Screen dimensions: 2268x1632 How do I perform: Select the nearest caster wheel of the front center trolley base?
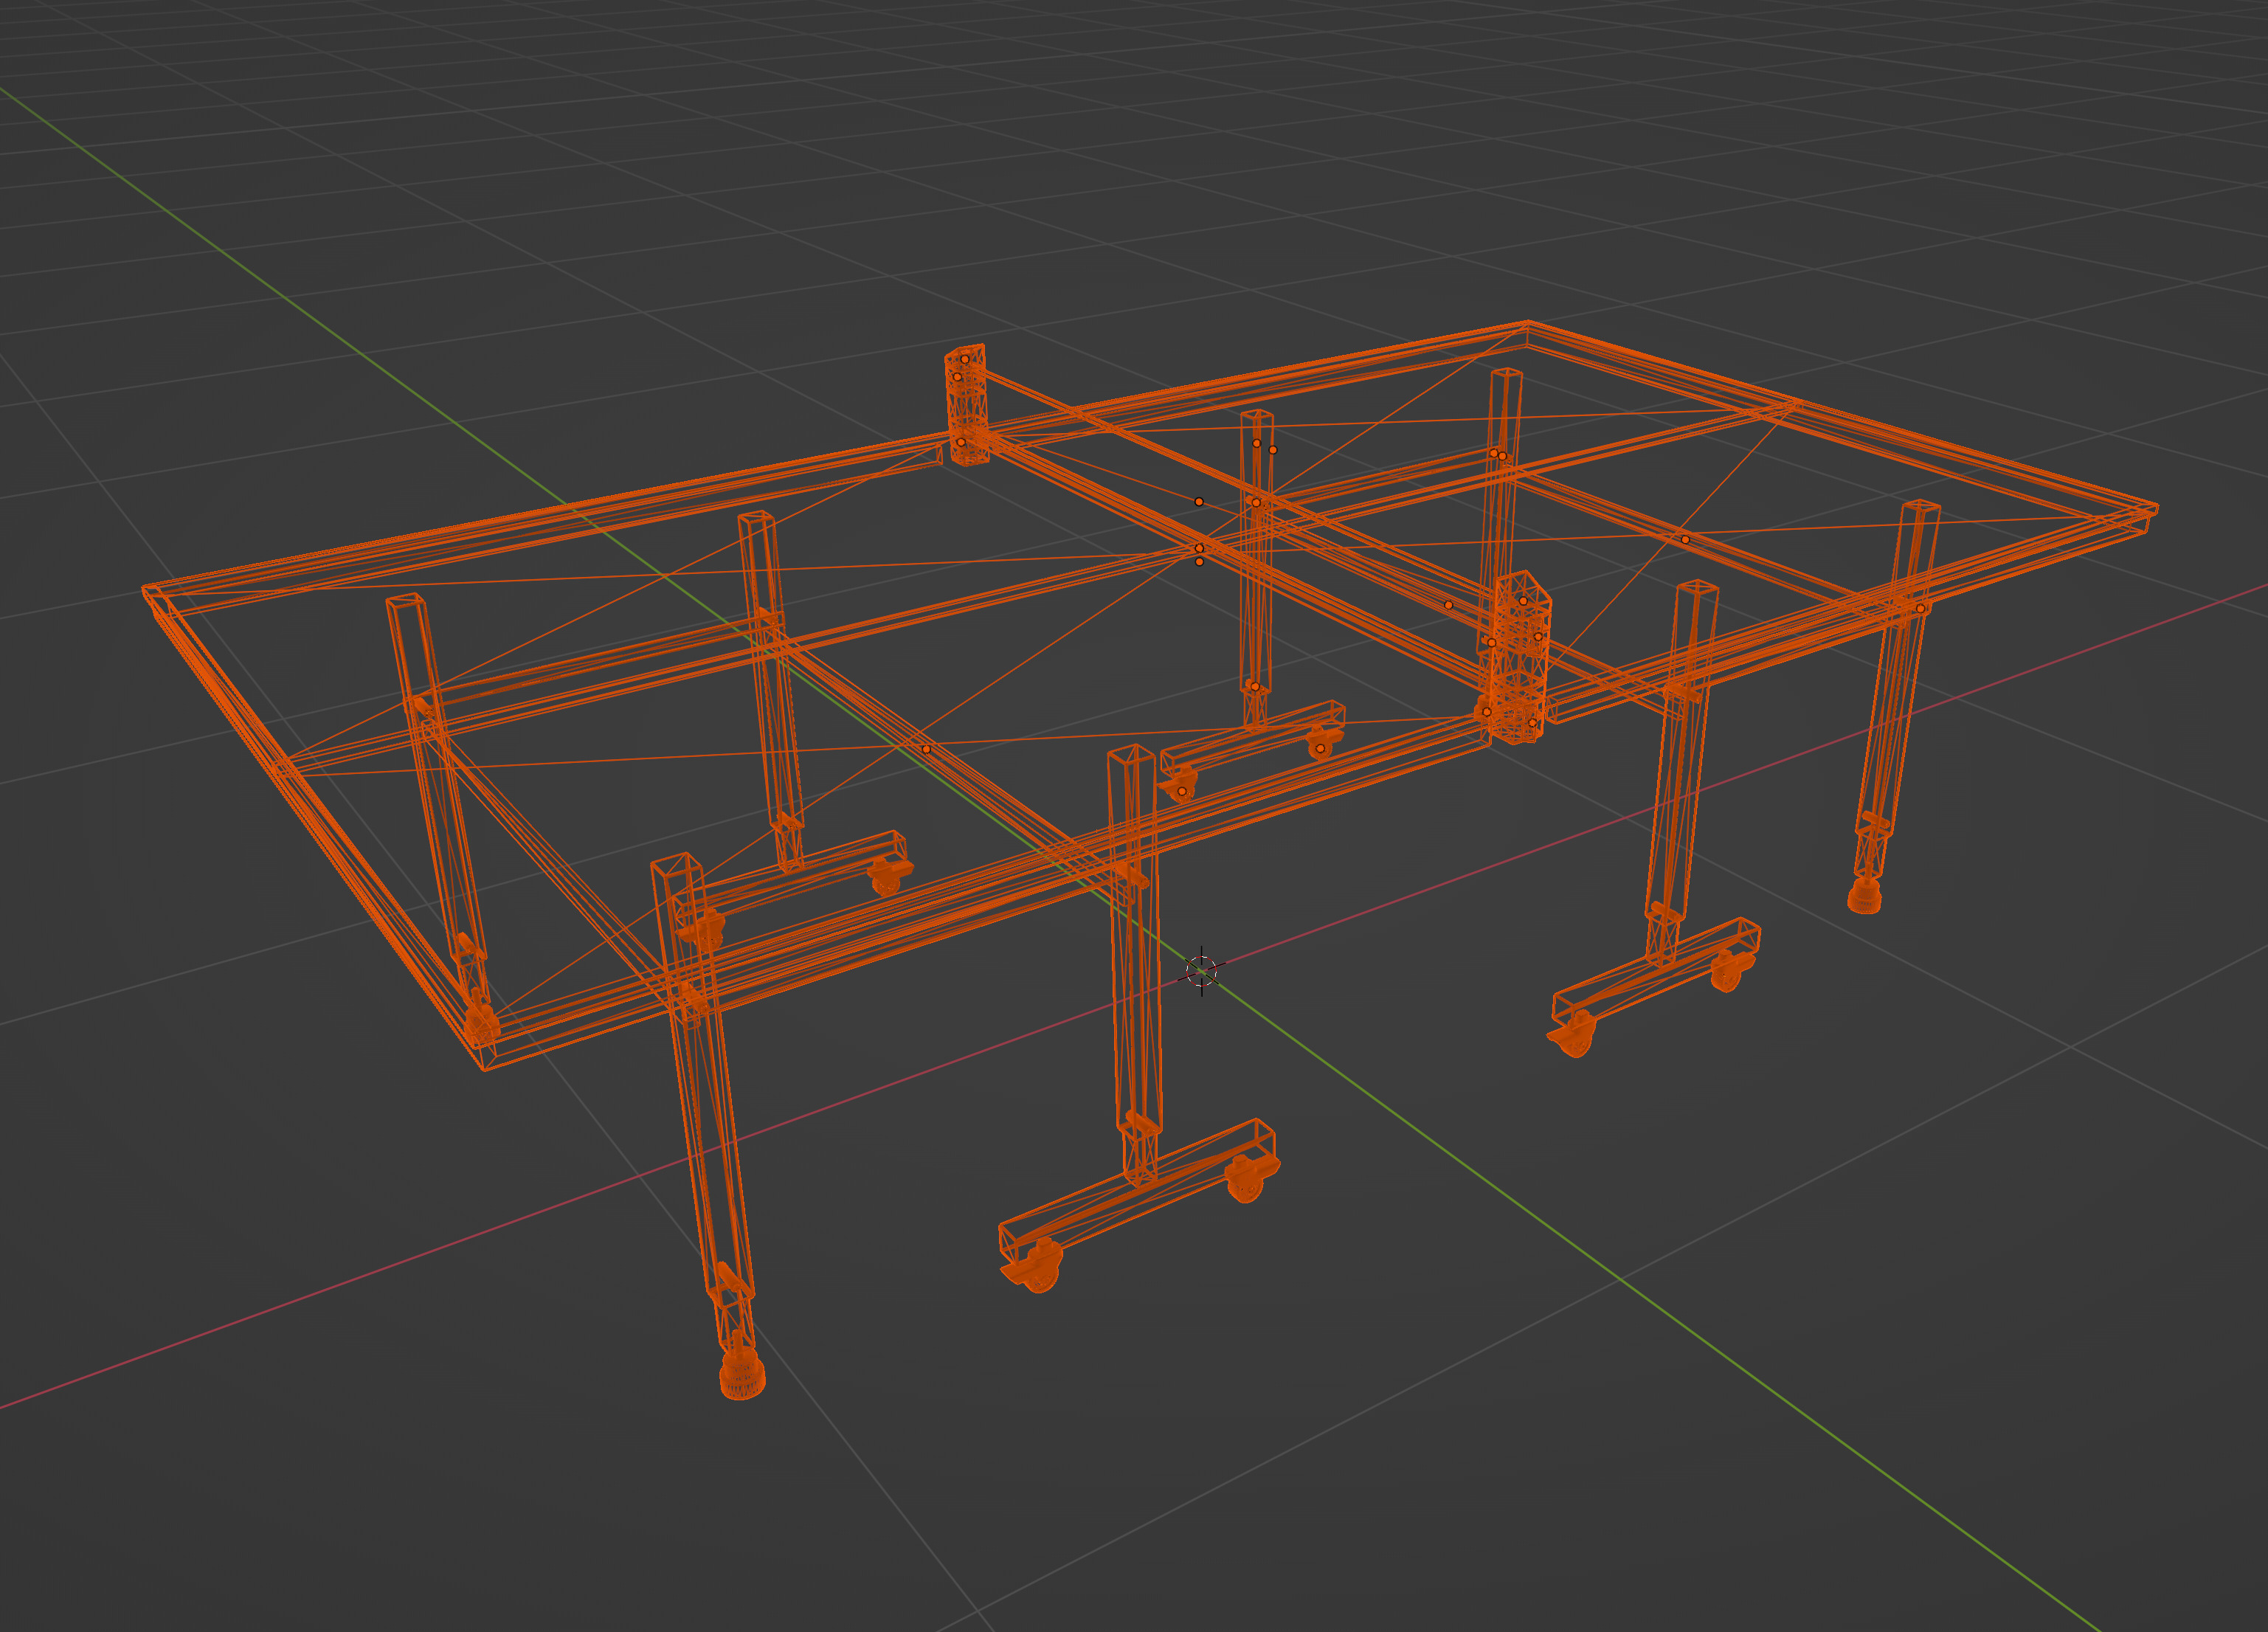1033,1267
